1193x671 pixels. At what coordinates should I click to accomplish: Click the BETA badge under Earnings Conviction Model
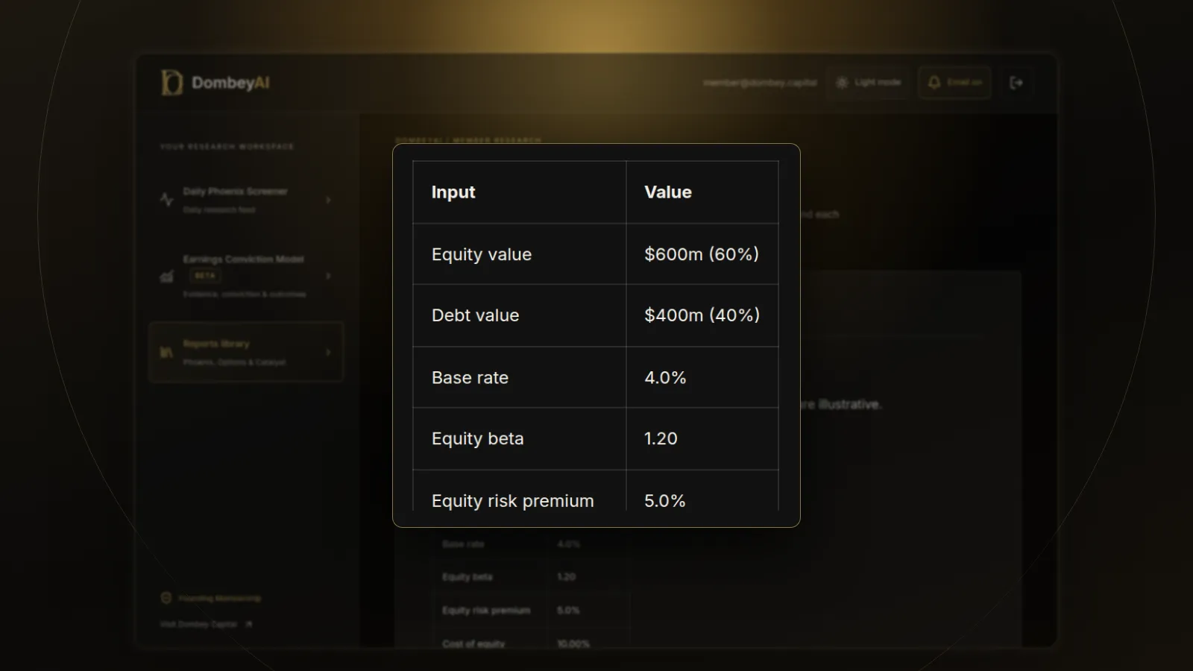click(204, 276)
